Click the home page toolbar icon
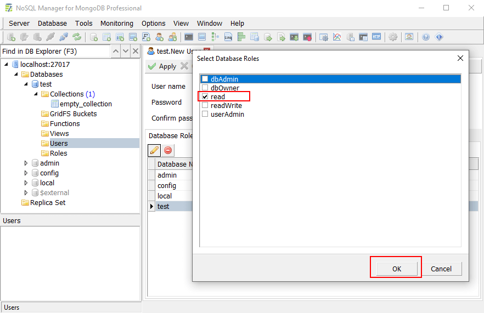Image resolution: width=484 pixels, height=313 pixels. [x=409, y=37]
